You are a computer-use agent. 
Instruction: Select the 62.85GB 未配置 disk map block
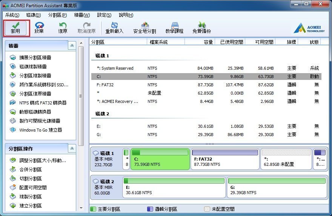pyautogui.click(x=286, y=159)
